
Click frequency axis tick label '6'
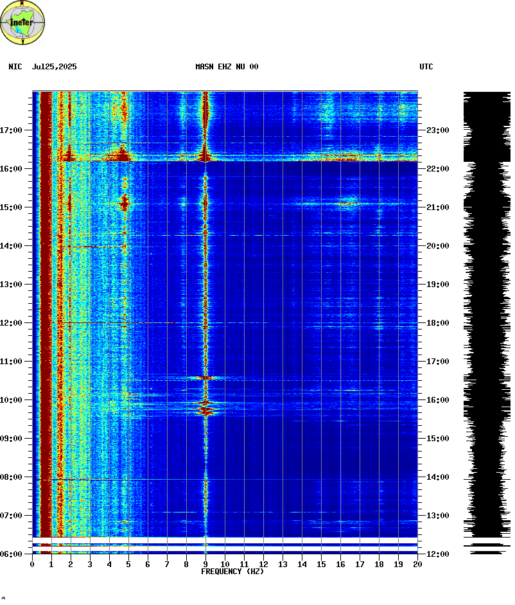(148, 565)
